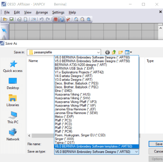Choose Deco, Brother, Babylock (*.PEC)
Image resolution: width=163 pixels, height=162 pixels.
click(x=96, y=87)
